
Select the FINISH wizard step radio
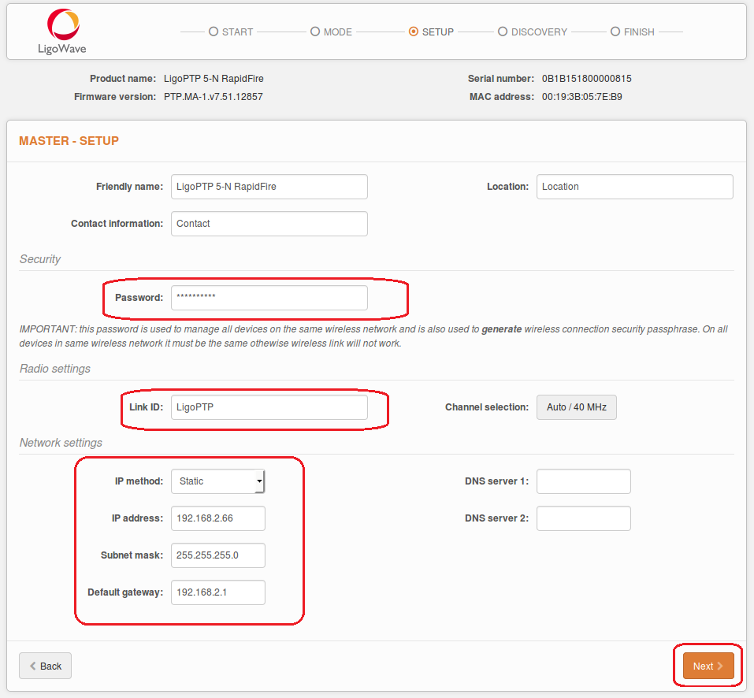[615, 32]
